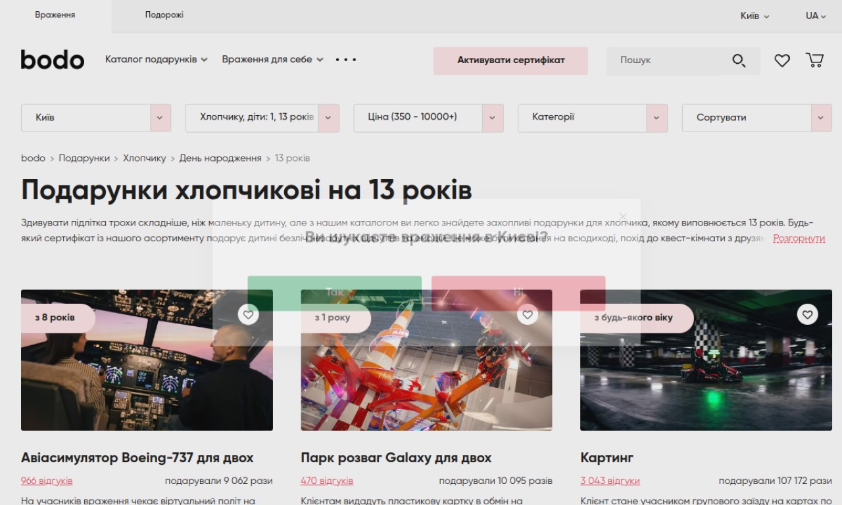Open Парк розваг Galaxy для двох title

pos(396,458)
